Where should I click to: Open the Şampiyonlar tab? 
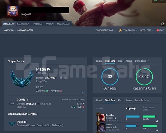click(24, 24)
